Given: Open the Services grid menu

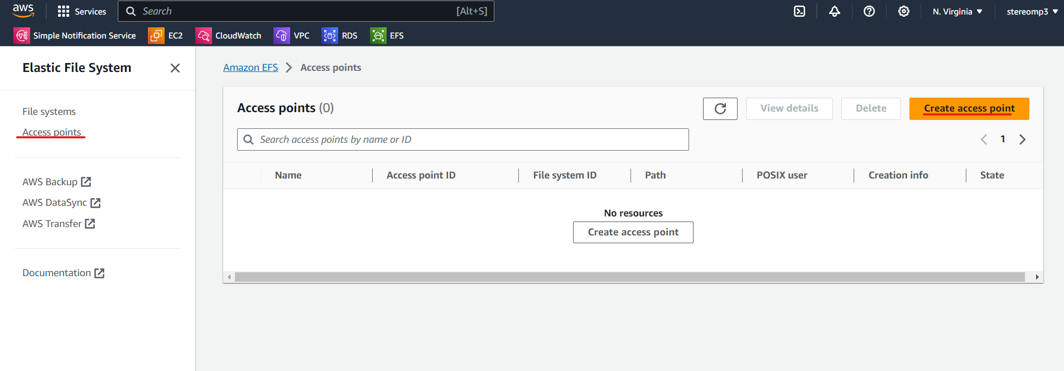Looking at the screenshot, I should [81, 11].
